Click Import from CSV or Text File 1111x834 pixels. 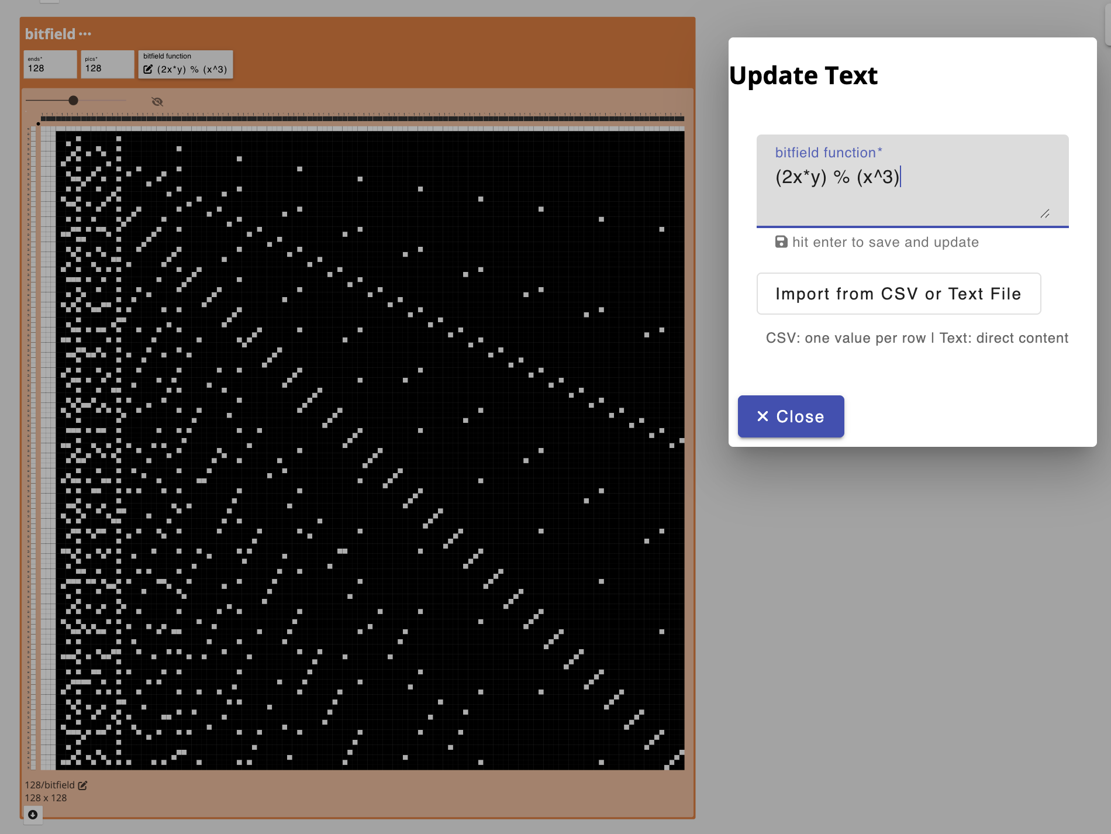coord(898,294)
